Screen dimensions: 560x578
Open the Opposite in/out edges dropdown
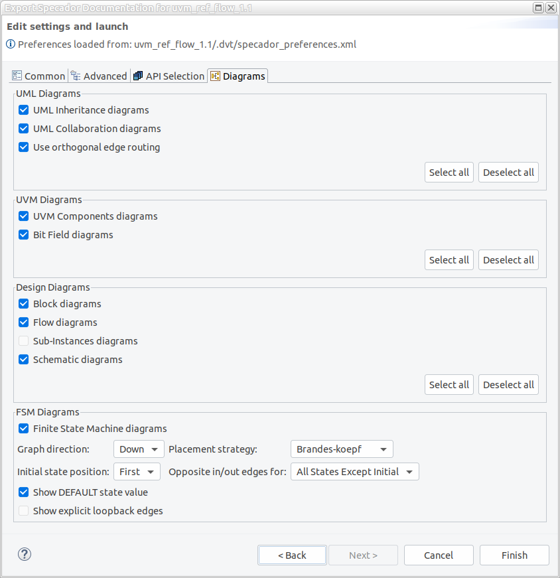coord(354,471)
